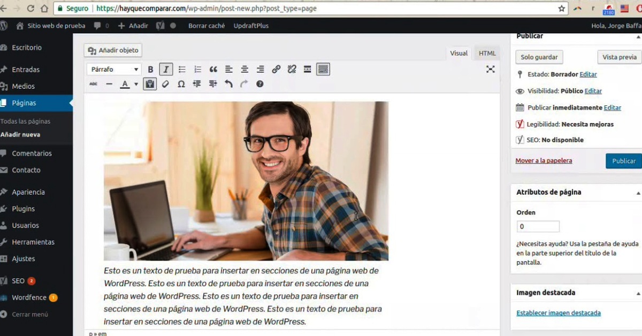Image resolution: width=642 pixels, height=336 pixels.
Task: Open the Párrafo format dropdown
Action: (114, 69)
